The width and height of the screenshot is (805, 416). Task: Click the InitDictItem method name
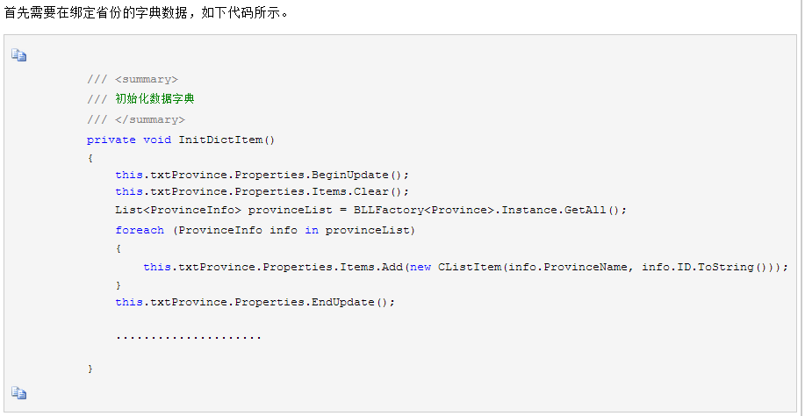pyautogui.click(x=220, y=140)
